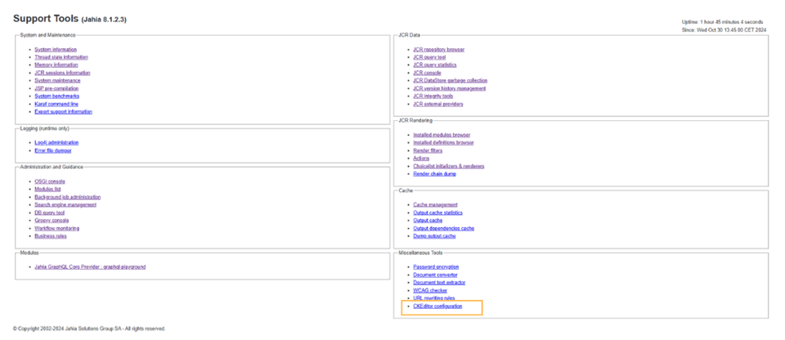View Output cache statistics

pos(437,212)
